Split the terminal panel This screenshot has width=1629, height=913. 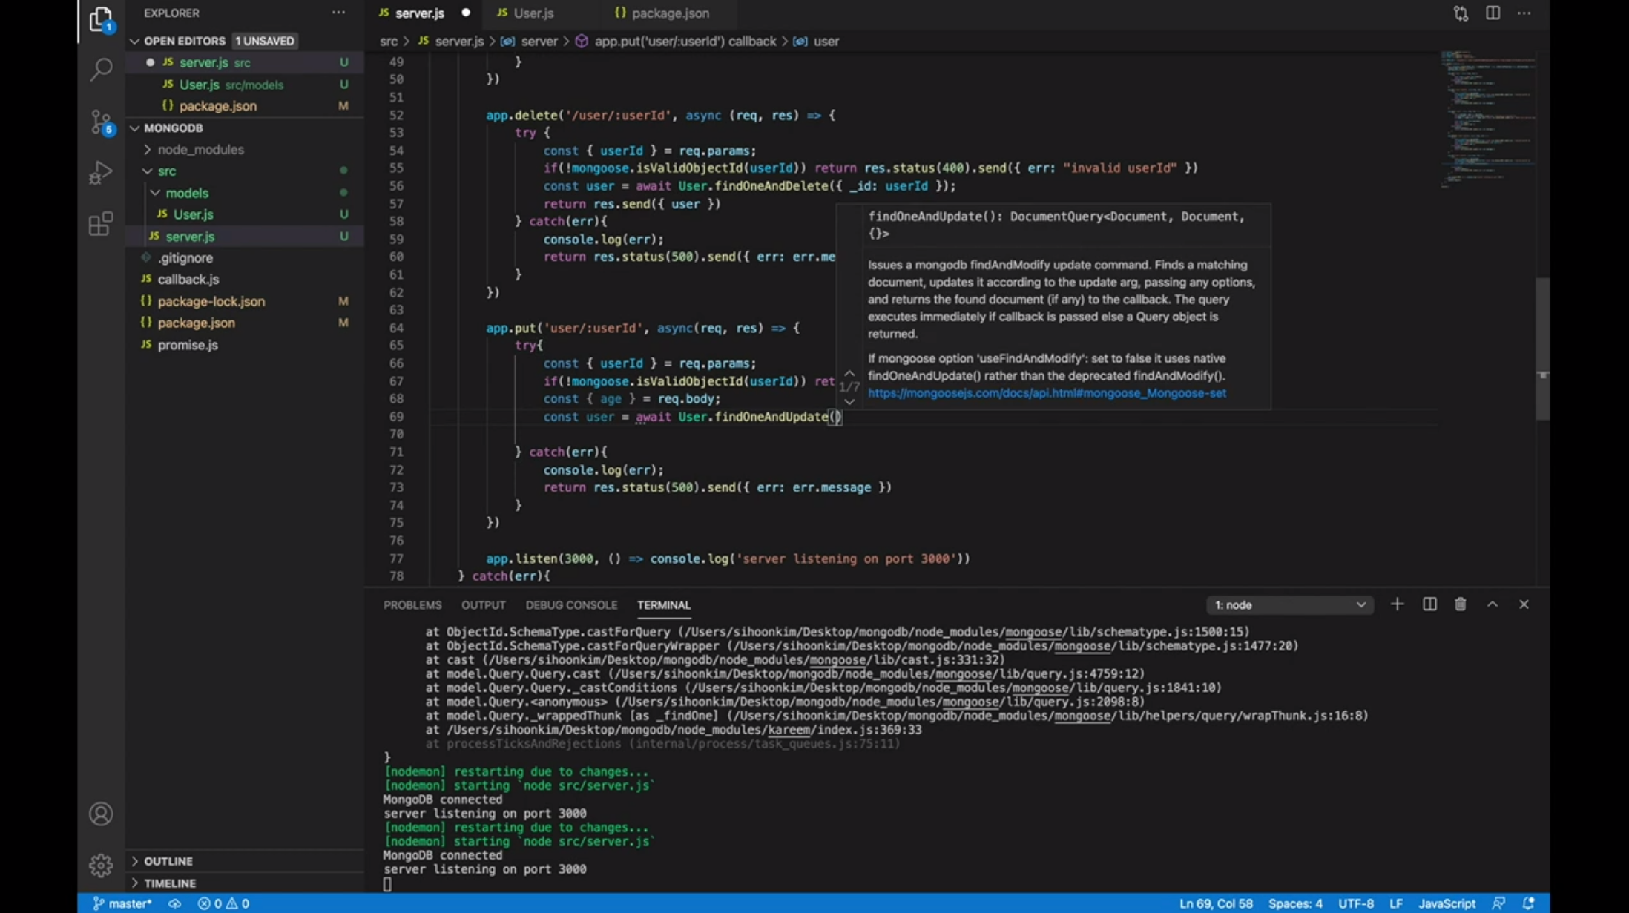click(x=1429, y=604)
